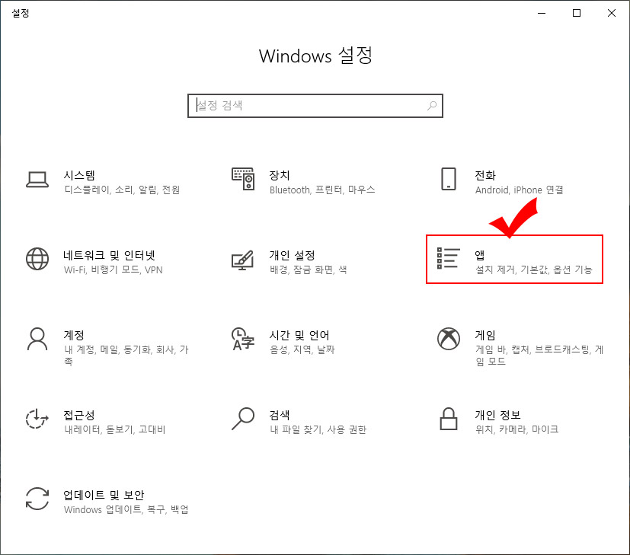Maximize the 설정 window
Viewport: 630px width, 555px height.
[577, 13]
